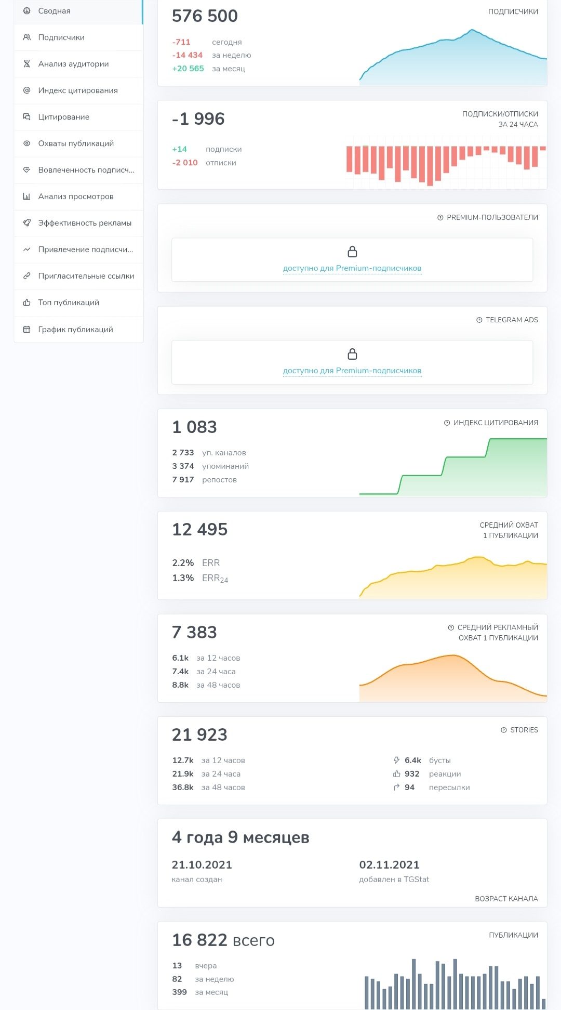The image size is (561, 1010).
Task: Click the calendar icon for График публикаций
Action: [x=27, y=330]
